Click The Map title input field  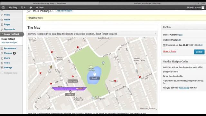click(x=92, y=28)
